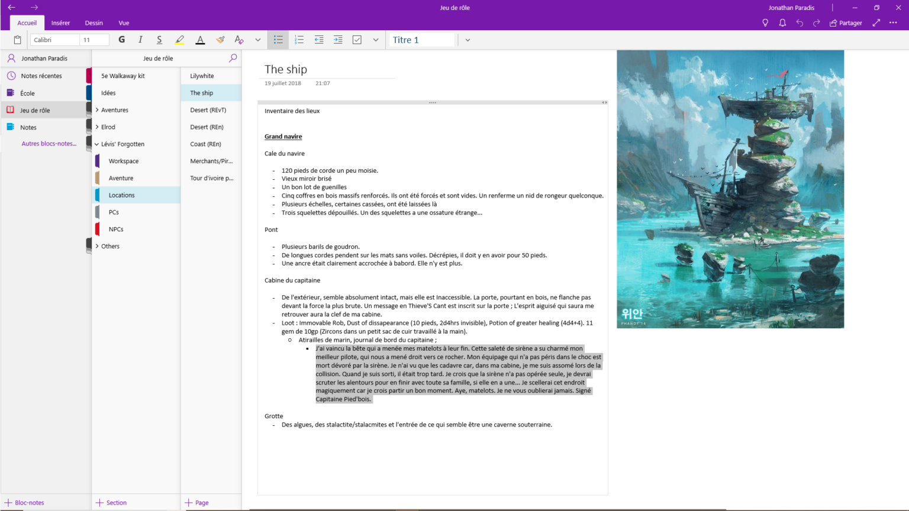Open the search magnifier in the notebook
Image resolution: width=909 pixels, height=511 pixels.
tap(233, 58)
